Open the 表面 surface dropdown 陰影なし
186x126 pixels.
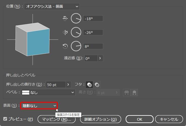(x=39, y=106)
